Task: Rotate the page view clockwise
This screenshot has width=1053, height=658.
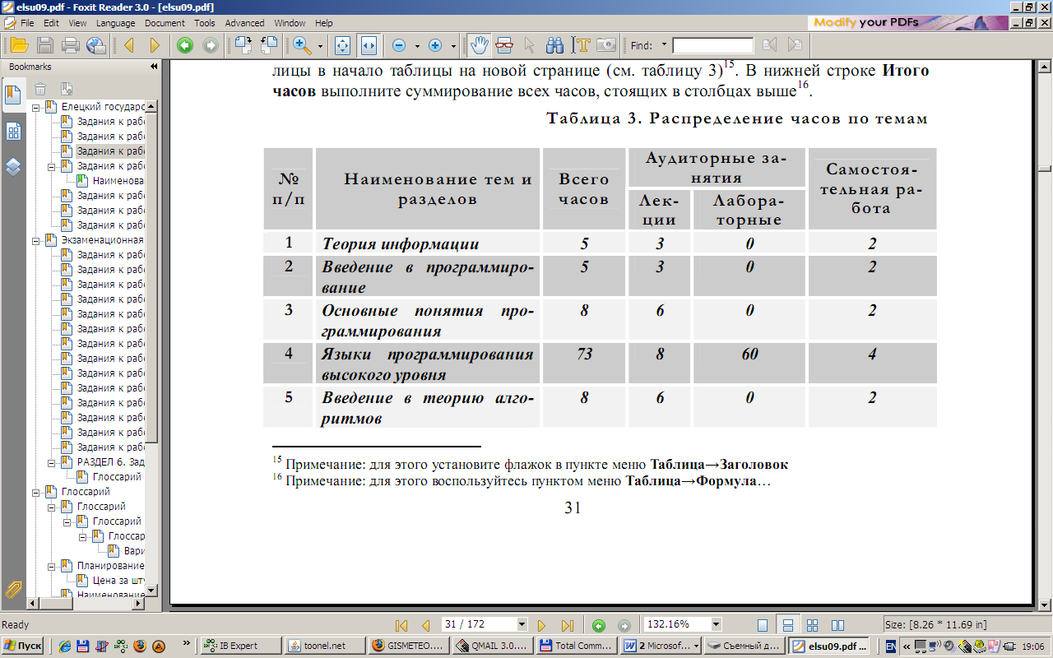Action: point(243,45)
